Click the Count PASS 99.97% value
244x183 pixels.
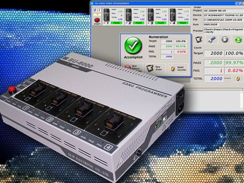(x=234, y=62)
